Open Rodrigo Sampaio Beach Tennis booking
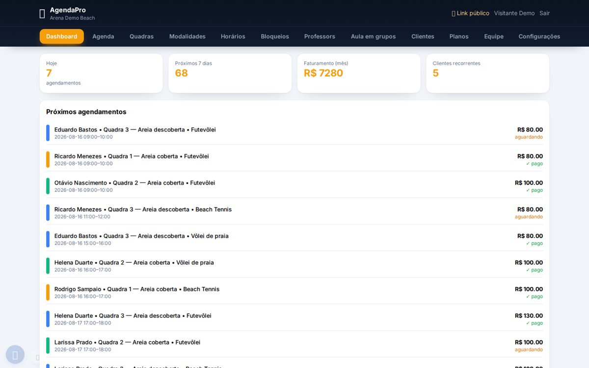Viewport: 589px width, 368px height. (x=294, y=292)
